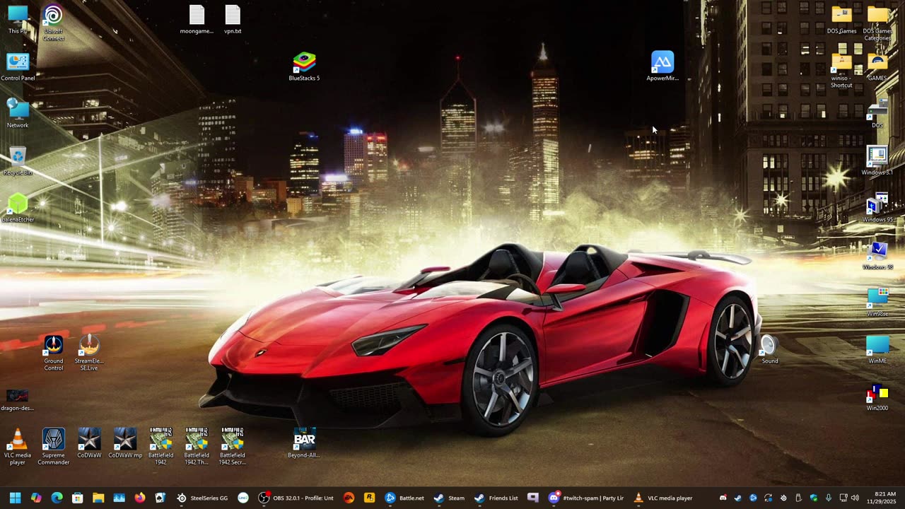Select the dragon-des file thumbnail
The width and height of the screenshot is (905, 509).
click(18, 399)
